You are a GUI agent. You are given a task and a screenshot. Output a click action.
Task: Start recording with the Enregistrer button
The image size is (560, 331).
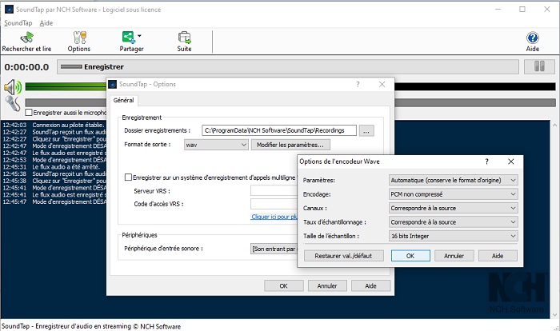[287, 67]
